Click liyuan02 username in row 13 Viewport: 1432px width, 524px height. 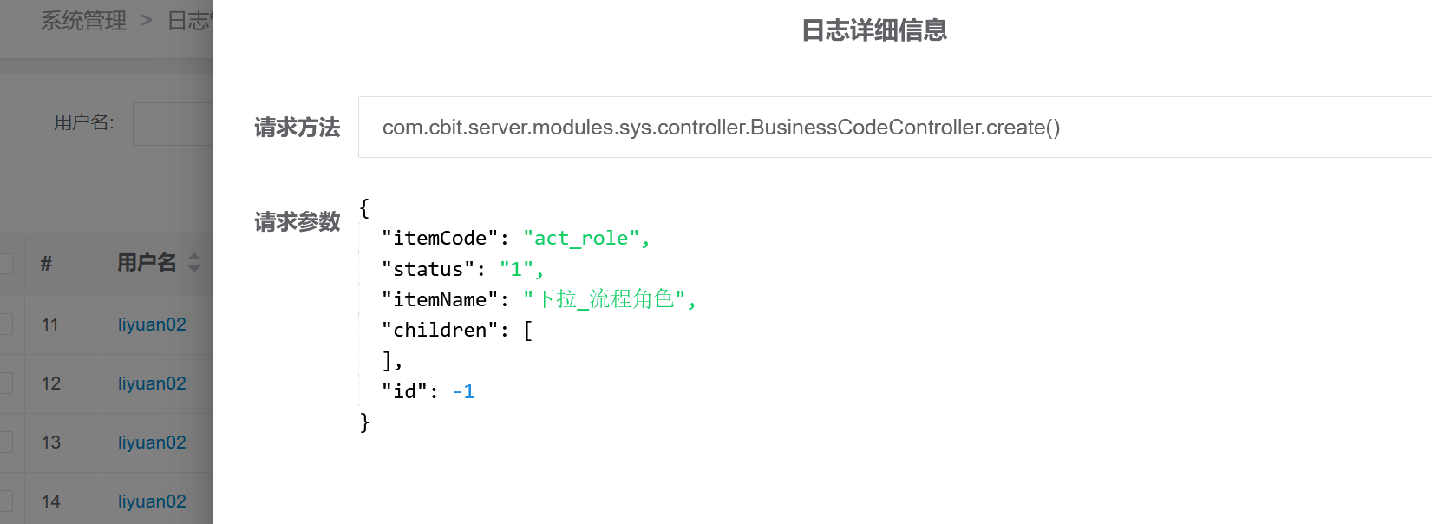[x=152, y=442]
